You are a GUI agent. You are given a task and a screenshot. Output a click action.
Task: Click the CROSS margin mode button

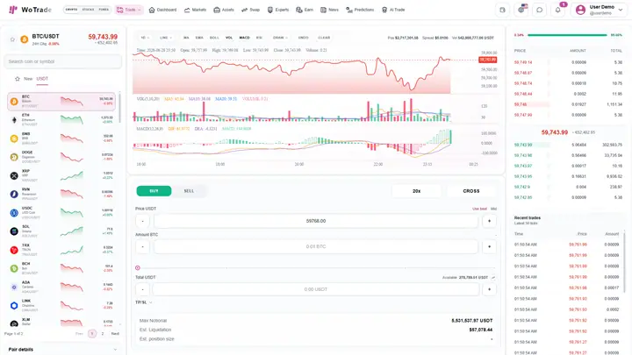(x=471, y=191)
